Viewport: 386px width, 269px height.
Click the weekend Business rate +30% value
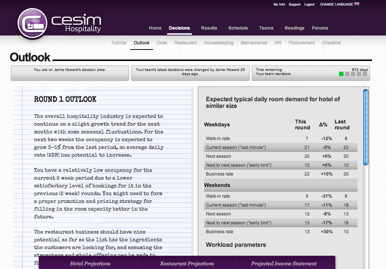tap(326, 232)
